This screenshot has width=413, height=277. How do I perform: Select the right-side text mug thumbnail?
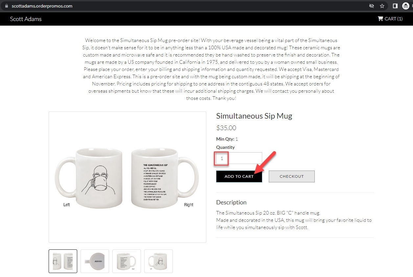pyautogui.click(x=126, y=261)
